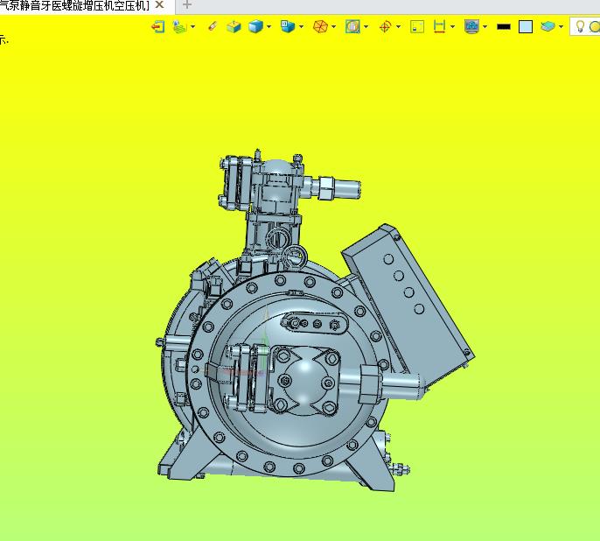The image size is (600, 541).
Task: Expand dropdown next to dimension measure tool
Action: click(x=453, y=27)
